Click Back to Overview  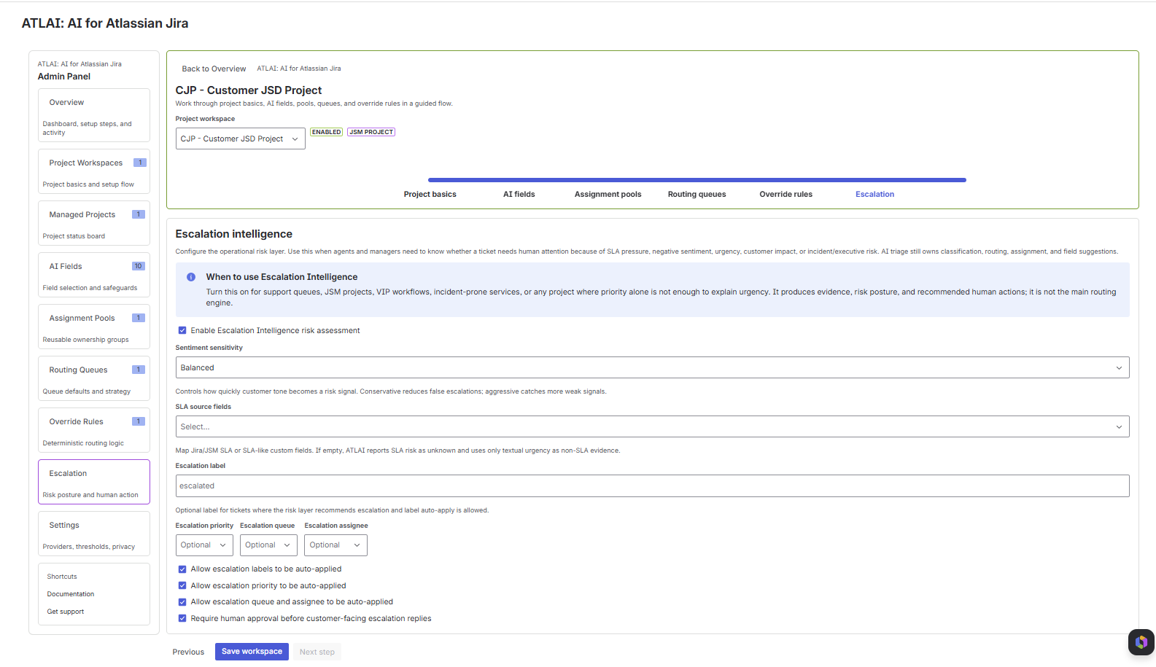(214, 69)
